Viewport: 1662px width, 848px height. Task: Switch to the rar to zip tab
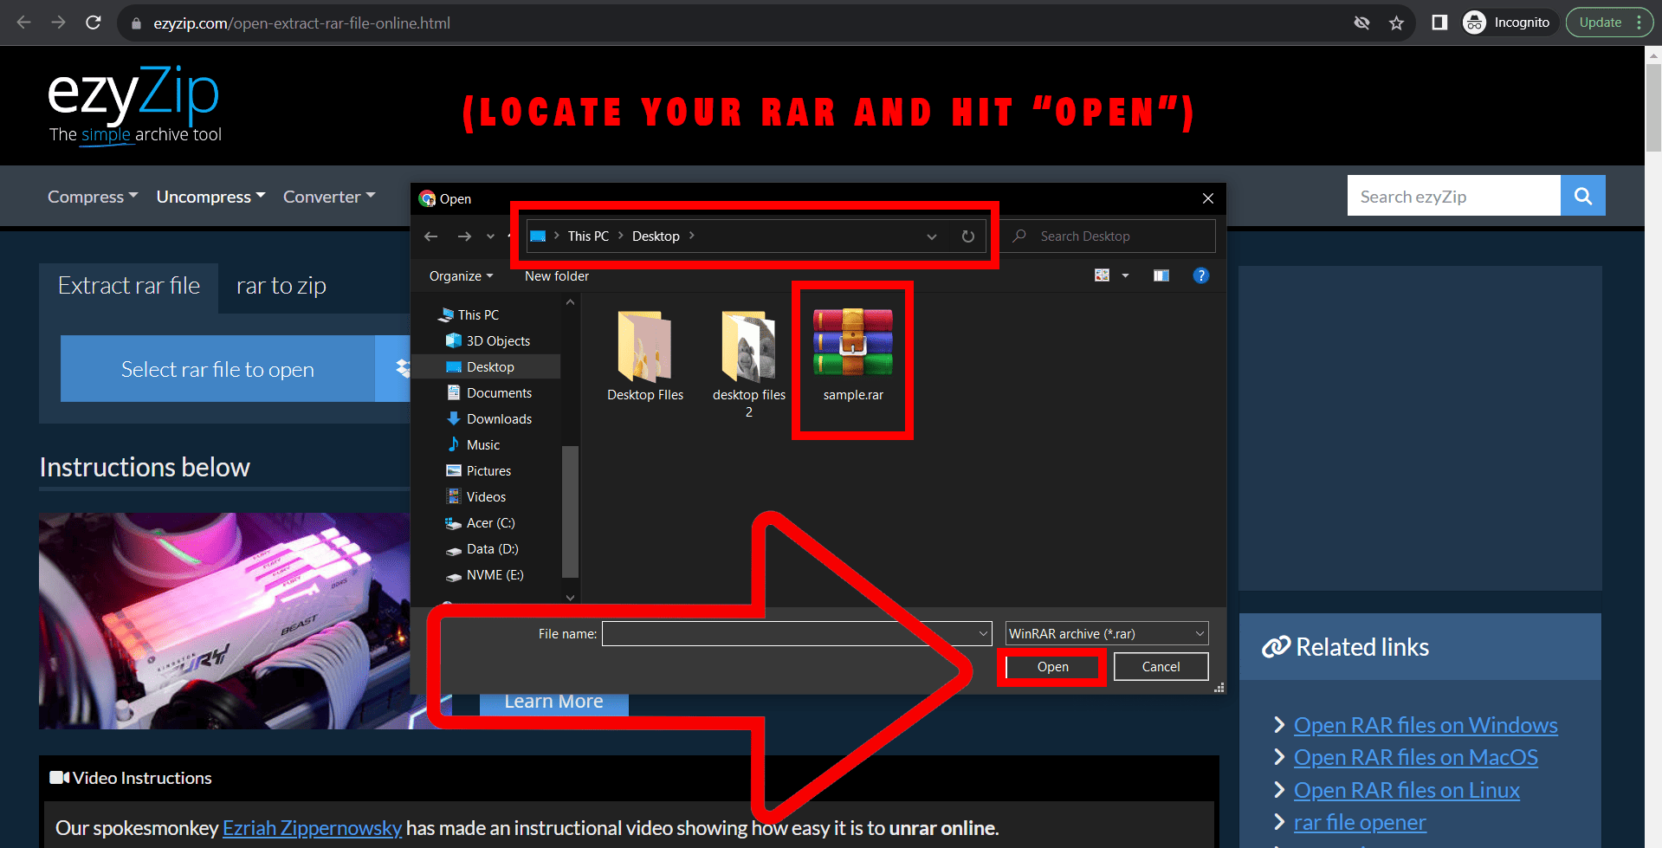pyautogui.click(x=281, y=285)
